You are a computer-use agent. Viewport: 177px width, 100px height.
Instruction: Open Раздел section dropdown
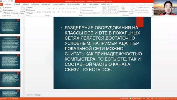click(x=30, y=13)
